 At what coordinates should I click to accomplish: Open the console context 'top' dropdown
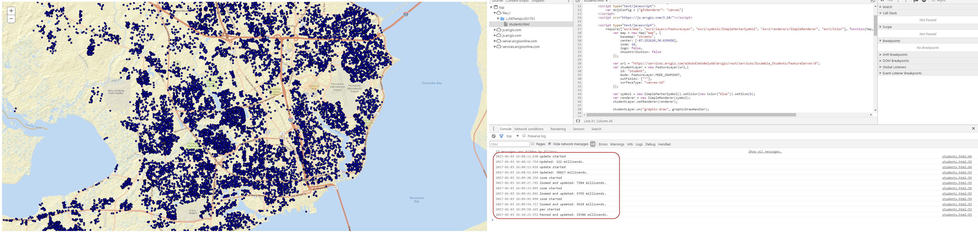pos(512,136)
